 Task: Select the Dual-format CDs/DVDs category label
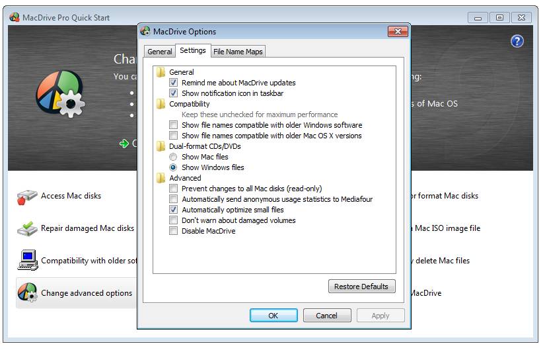pos(205,146)
